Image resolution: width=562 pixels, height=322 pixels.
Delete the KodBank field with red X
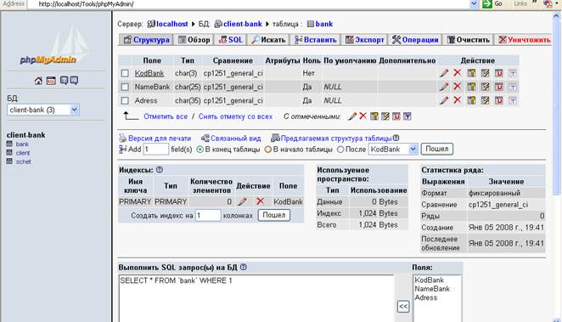click(x=457, y=73)
